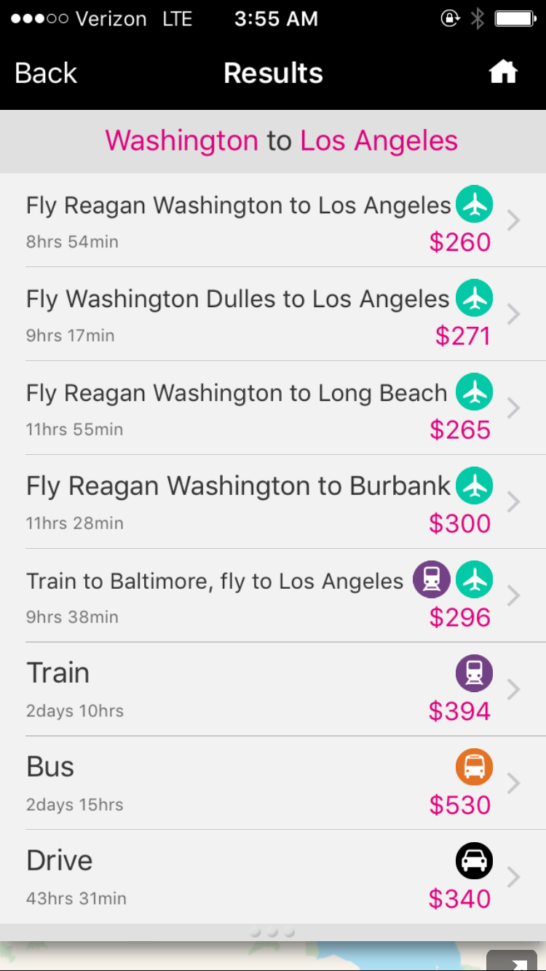The width and height of the screenshot is (546, 971).
Task: Tap the map expand arrow button
Action: coord(512,962)
